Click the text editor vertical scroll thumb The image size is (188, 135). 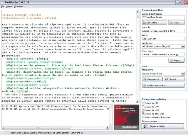coord(137,16)
